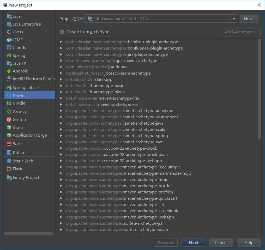Select cocoon-22-archetype-webapp row

coord(158,161)
